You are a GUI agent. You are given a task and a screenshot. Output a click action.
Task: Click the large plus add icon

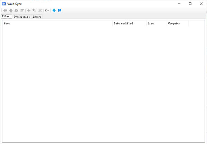[x=29, y=10]
